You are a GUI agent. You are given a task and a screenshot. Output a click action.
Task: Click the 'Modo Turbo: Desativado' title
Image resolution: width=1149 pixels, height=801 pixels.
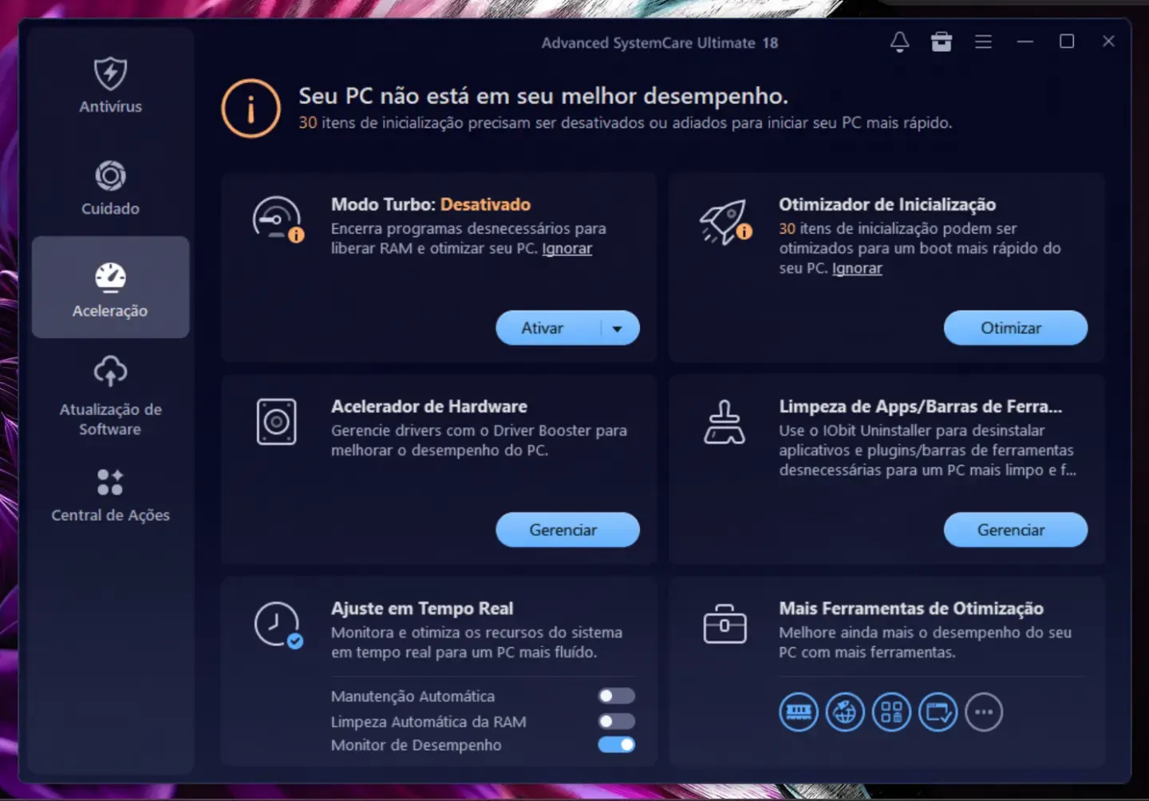pyautogui.click(x=431, y=204)
